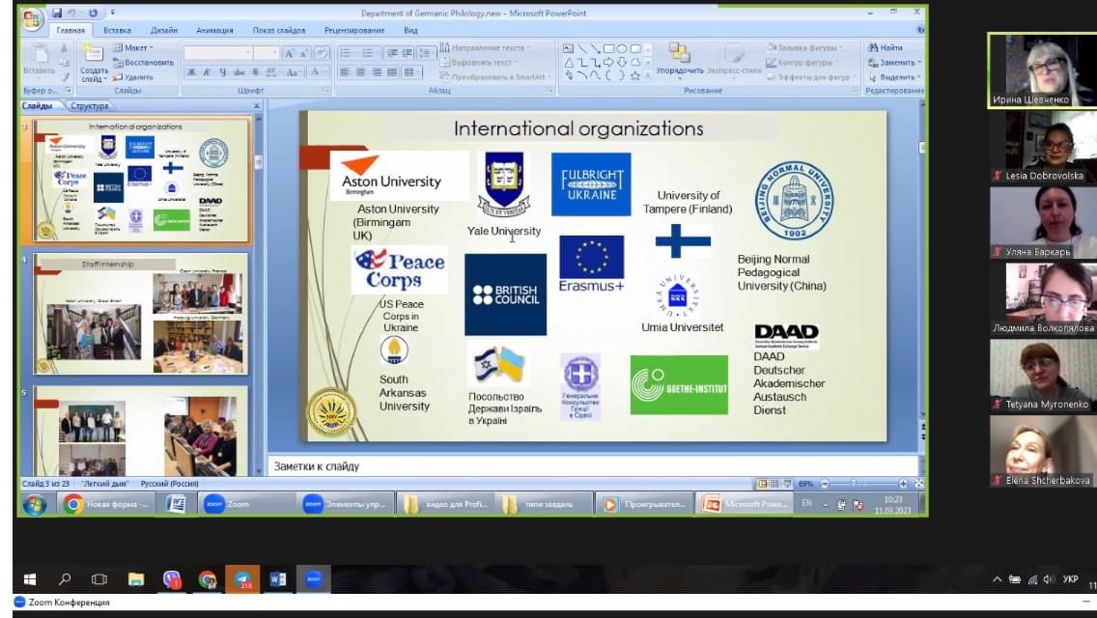
Task: Switch to the Структура outline tab
Action: (90, 105)
